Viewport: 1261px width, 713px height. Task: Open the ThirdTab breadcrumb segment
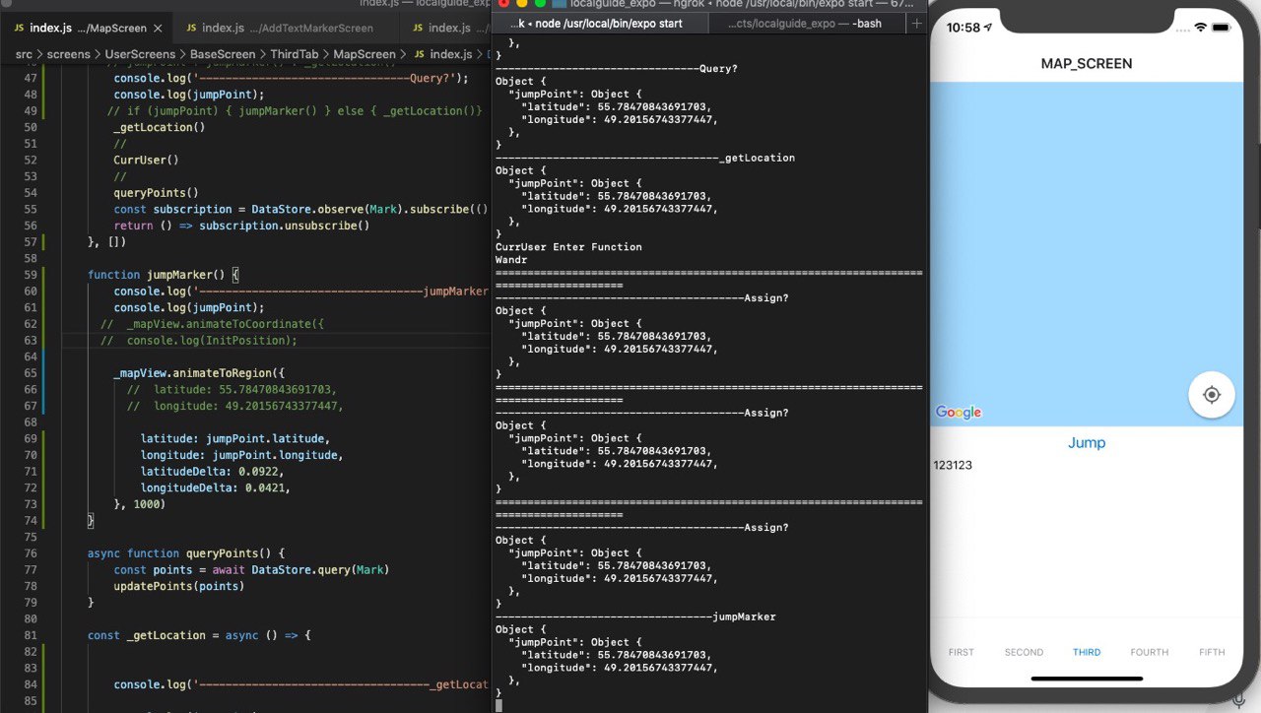pyautogui.click(x=295, y=54)
